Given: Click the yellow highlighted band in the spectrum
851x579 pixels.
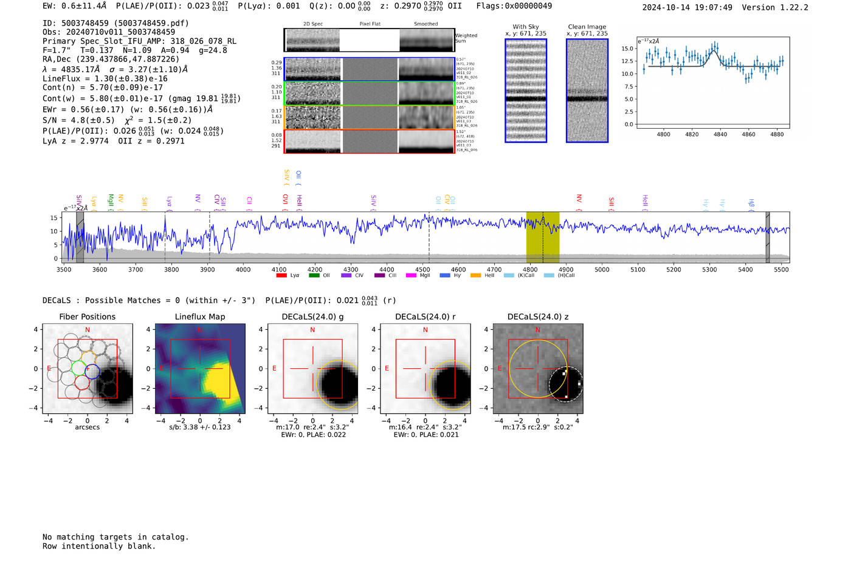Looking at the screenshot, I should [x=543, y=237].
